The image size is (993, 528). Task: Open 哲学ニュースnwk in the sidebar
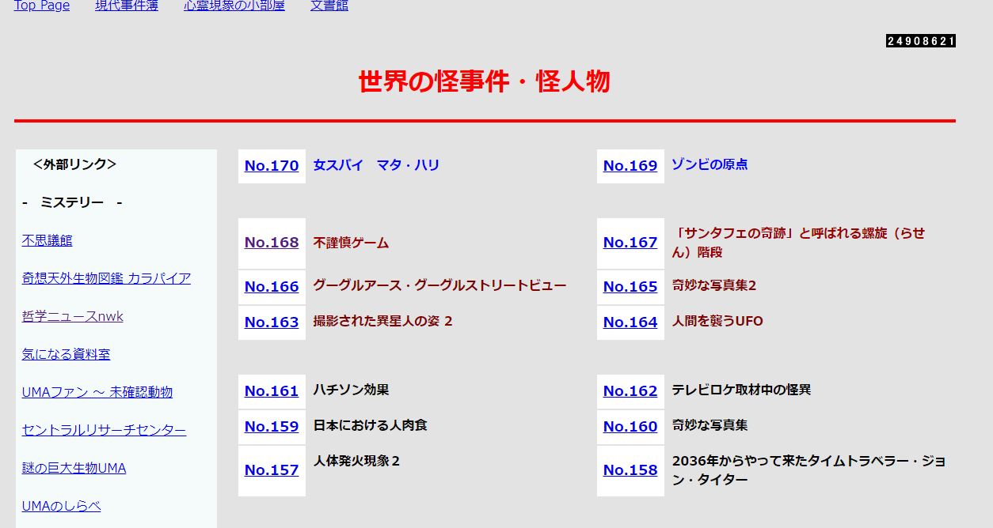click(x=73, y=316)
